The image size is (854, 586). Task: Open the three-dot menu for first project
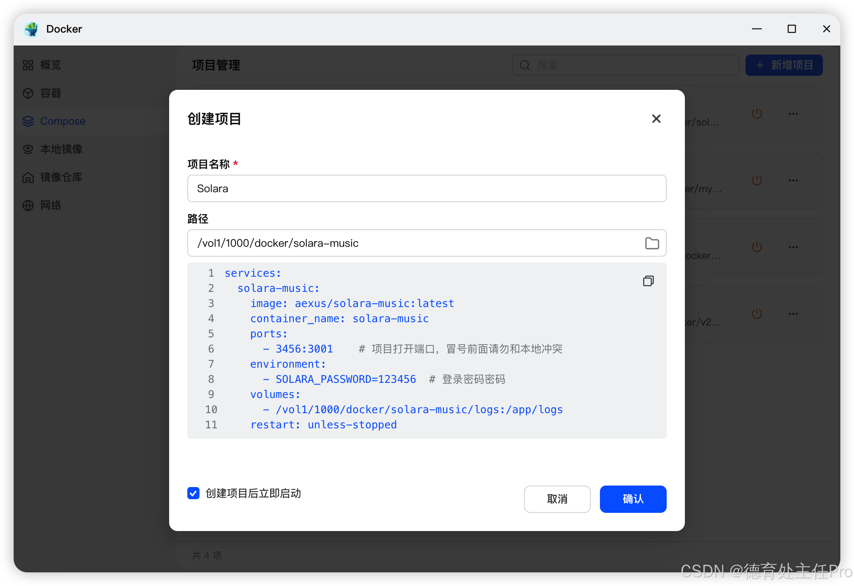click(793, 114)
